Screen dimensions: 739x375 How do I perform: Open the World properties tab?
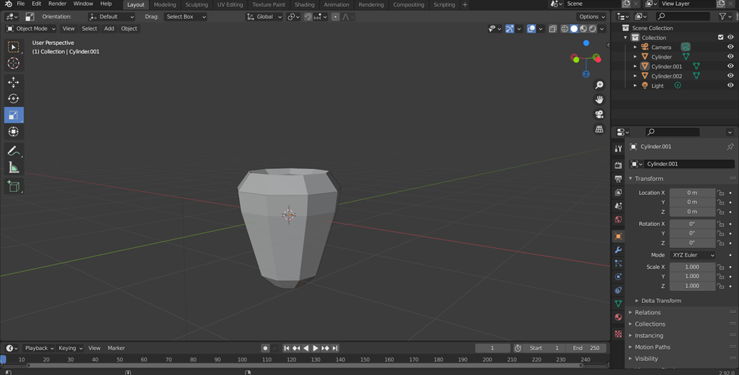point(618,220)
